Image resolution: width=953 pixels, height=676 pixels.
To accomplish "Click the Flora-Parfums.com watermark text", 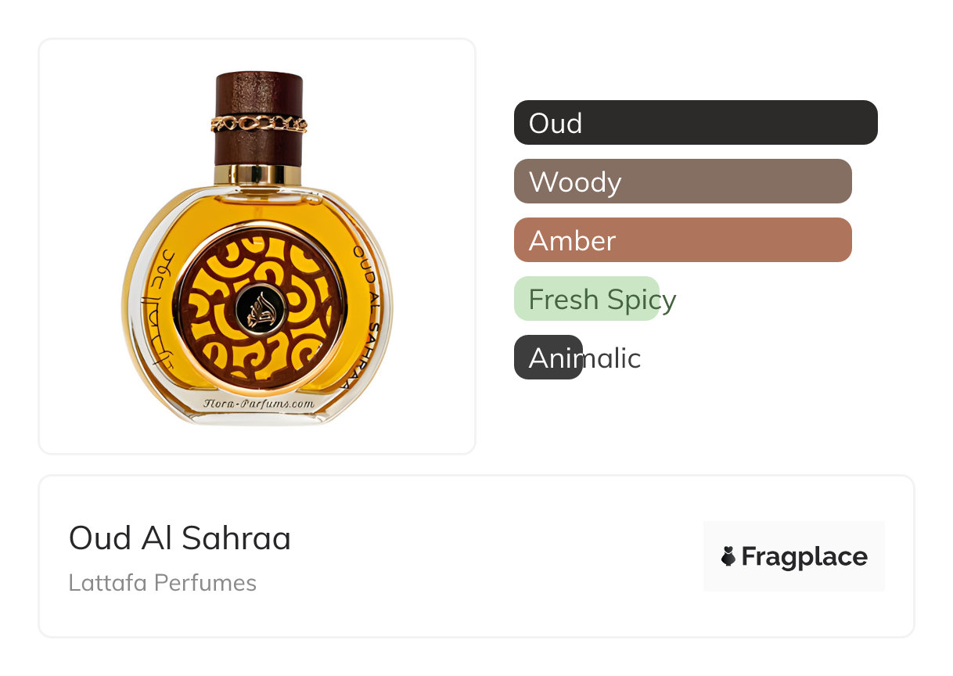I will point(259,404).
